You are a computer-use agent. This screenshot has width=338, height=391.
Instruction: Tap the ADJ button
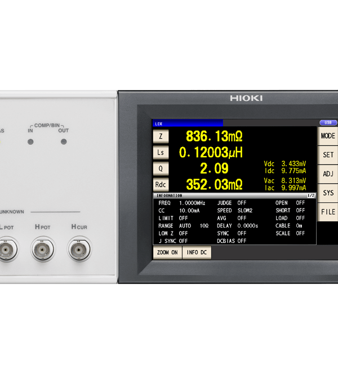327,174
